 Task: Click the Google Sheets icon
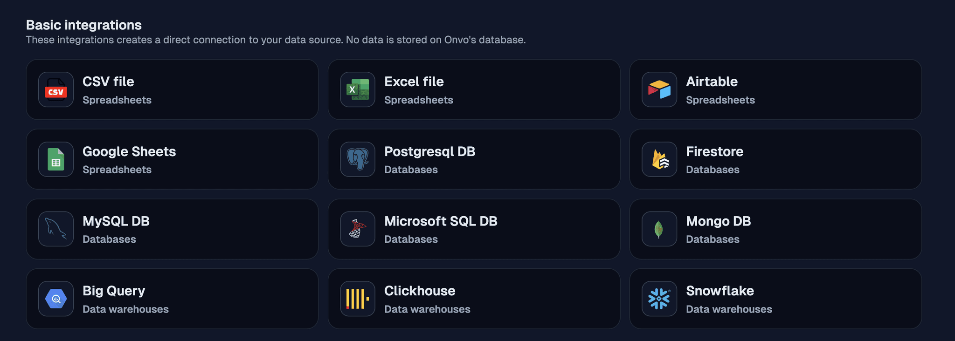[x=56, y=159]
